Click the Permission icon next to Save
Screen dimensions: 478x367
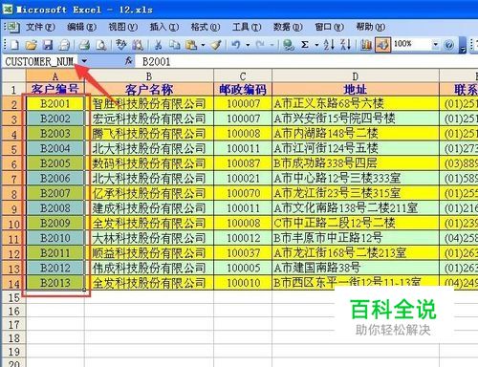[64, 45]
